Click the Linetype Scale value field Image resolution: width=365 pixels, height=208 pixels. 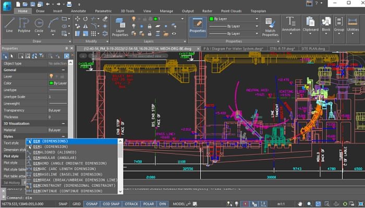coord(58,97)
